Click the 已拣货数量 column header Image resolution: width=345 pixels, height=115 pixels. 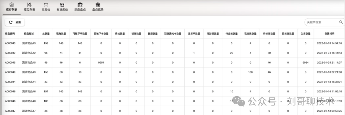click(288, 34)
